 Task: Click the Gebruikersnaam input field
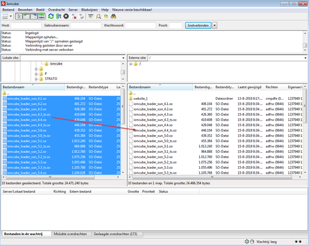[x=85, y=25]
